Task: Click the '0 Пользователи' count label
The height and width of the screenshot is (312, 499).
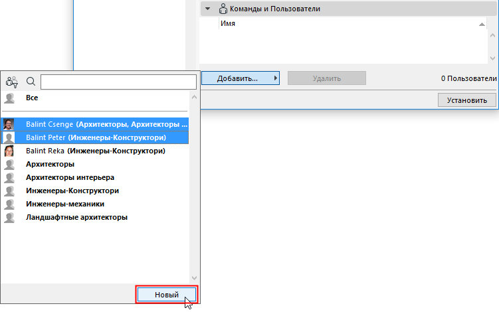Action: pos(468,78)
